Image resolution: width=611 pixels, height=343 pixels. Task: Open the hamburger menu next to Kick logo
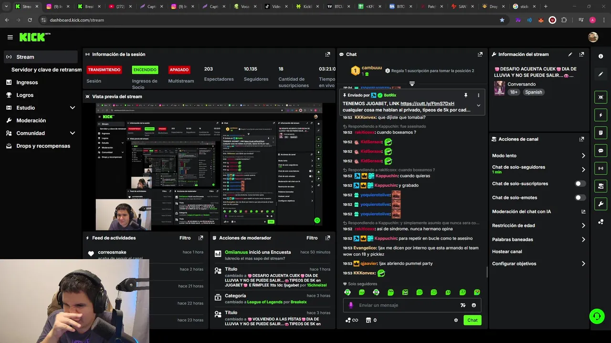(10, 37)
